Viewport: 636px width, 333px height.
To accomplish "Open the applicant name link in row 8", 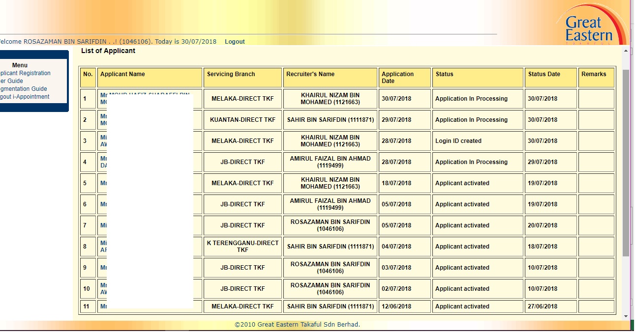I will point(103,243).
